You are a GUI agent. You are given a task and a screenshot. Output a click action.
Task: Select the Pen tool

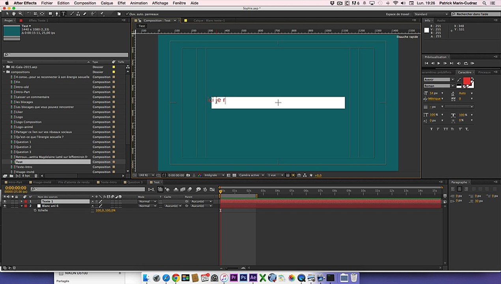click(56, 14)
